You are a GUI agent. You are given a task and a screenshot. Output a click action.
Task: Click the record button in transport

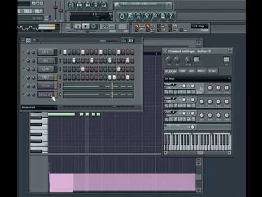(93, 27)
